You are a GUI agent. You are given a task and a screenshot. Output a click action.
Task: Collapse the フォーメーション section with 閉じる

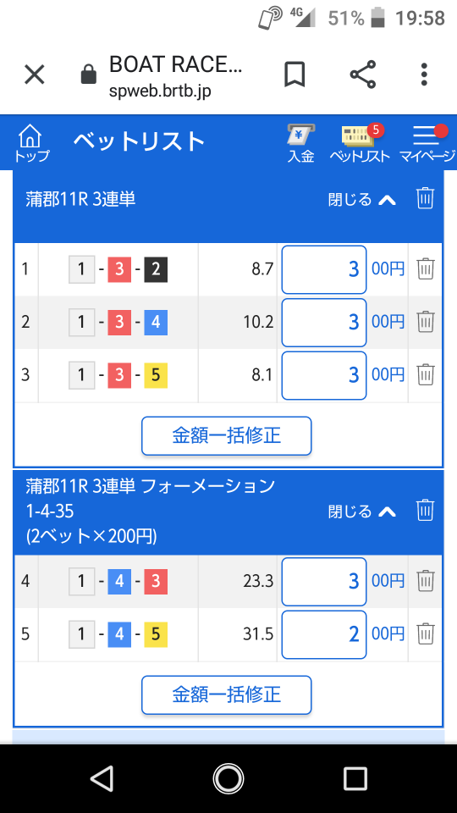362,512
